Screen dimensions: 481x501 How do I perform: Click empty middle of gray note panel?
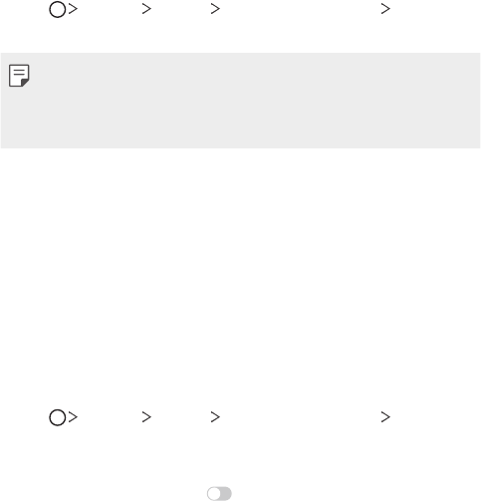[240, 101]
